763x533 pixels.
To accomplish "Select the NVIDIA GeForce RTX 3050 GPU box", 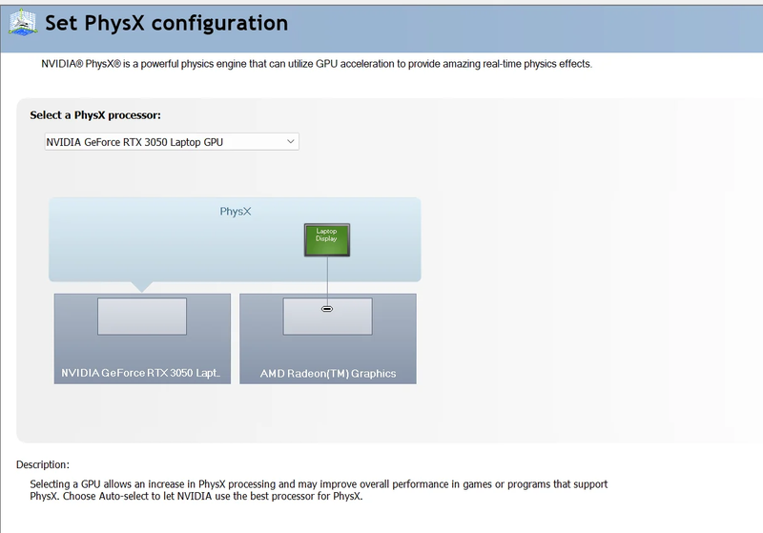I will pos(142,338).
